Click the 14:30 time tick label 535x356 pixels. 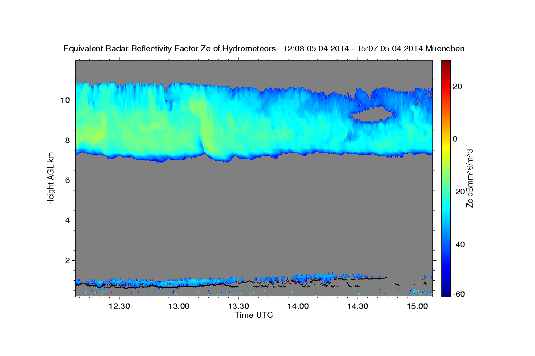click(358, 307)
